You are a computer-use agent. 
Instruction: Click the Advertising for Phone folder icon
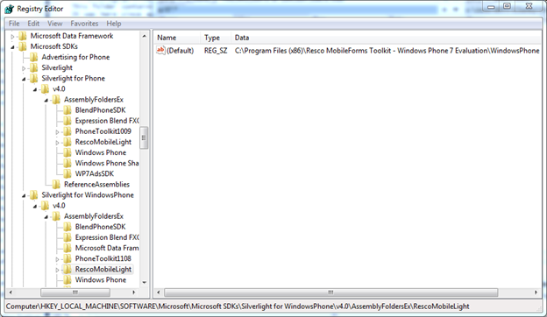tap(33, 57)
